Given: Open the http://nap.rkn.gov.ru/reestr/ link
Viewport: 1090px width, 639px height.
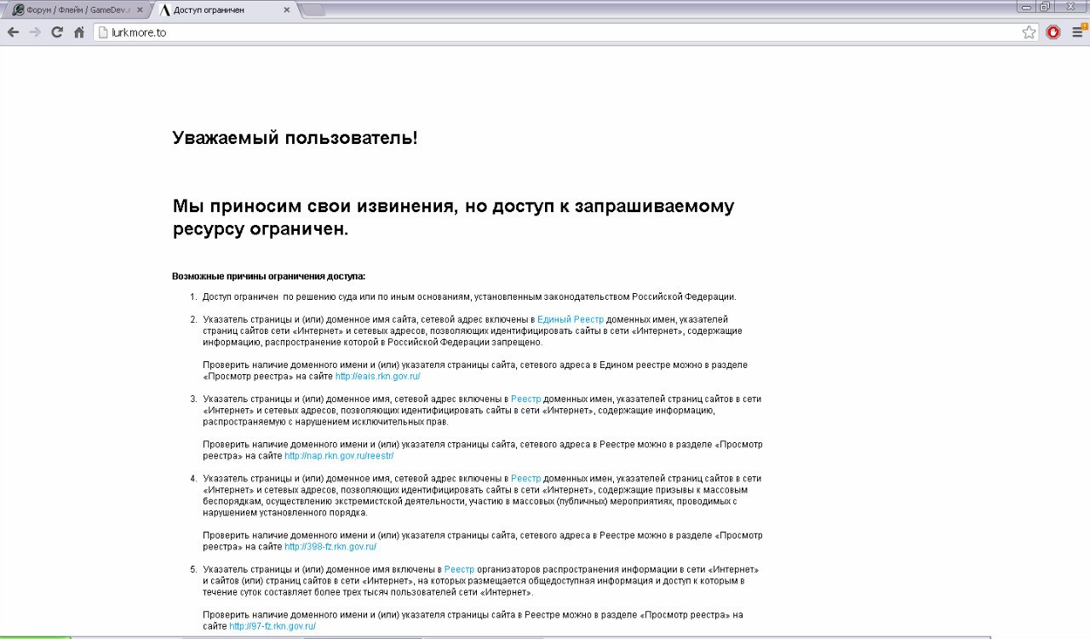Looking at the screenshot, I should point(339,456).
